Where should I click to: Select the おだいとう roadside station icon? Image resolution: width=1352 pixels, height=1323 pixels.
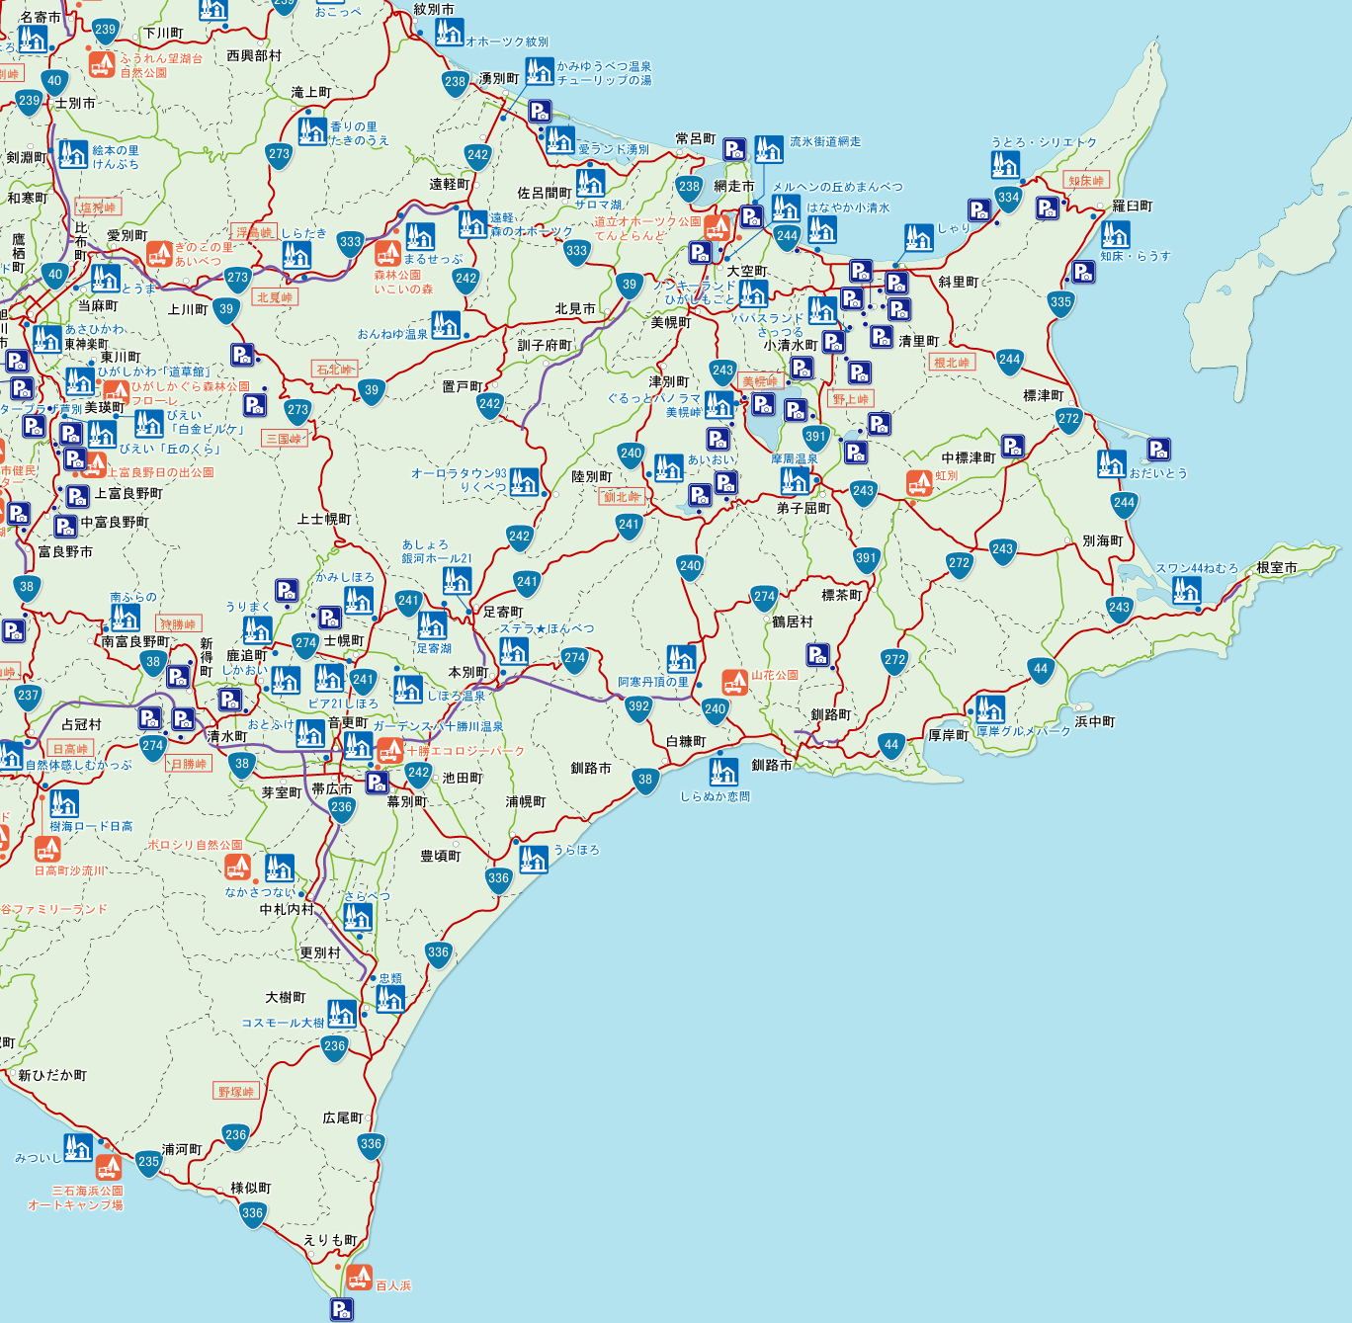[x=1112, y=463]
